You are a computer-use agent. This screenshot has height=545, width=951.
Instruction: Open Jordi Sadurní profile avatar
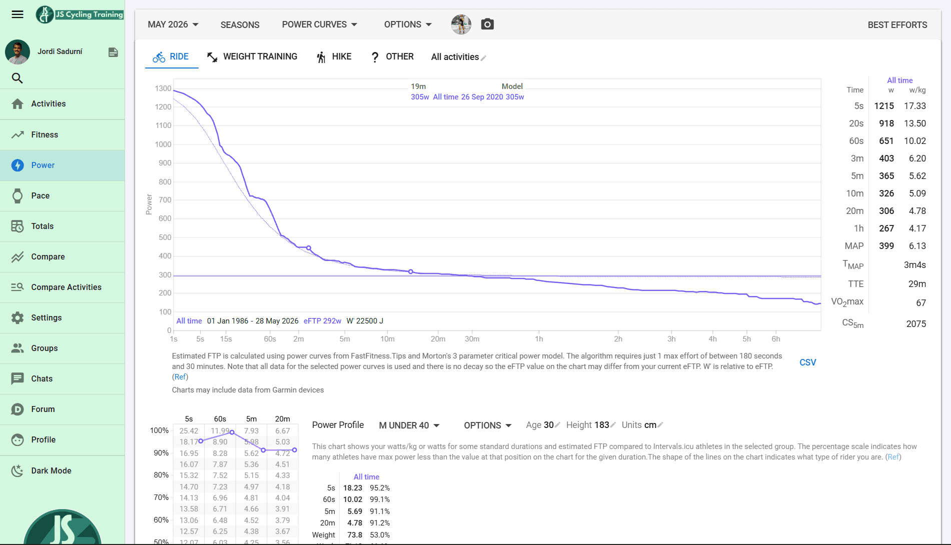18,51
